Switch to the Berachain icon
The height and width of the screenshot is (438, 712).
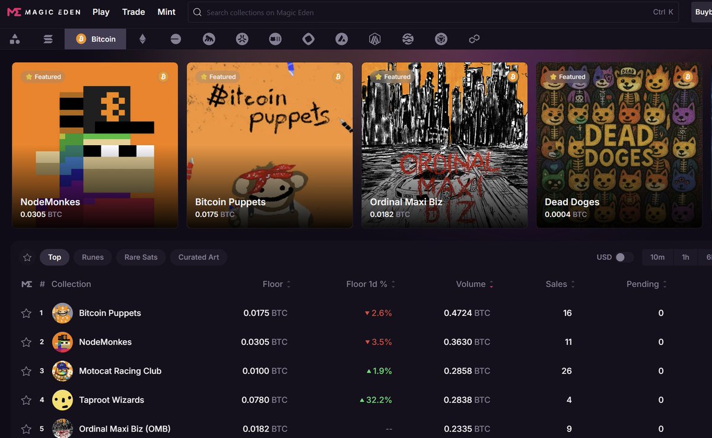[x=275, y=39]
